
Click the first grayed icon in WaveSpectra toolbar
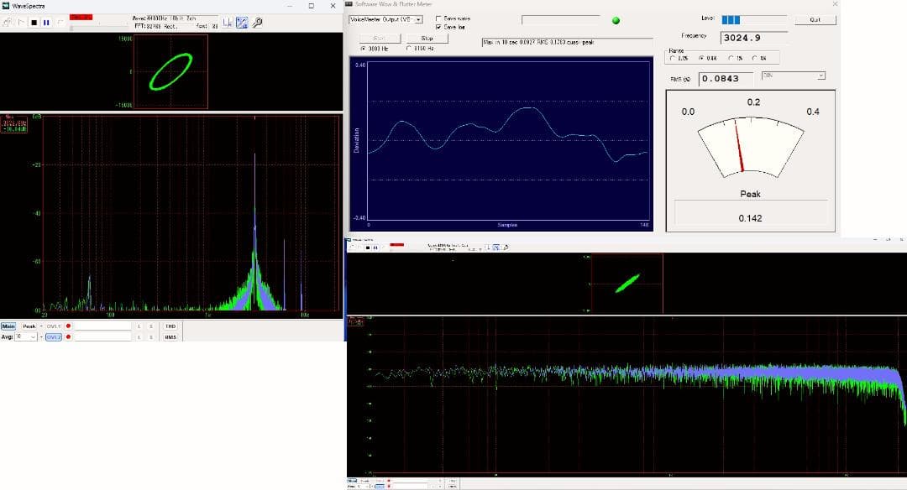coord(8,23)
